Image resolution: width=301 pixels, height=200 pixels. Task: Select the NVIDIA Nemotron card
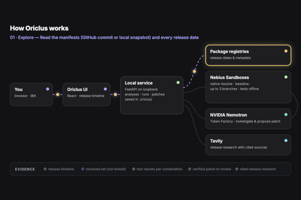click(x=248, y=119)
